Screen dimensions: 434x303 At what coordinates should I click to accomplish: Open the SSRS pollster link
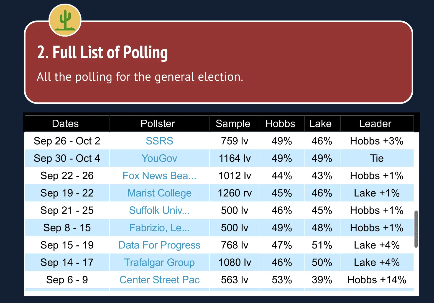point(159,141)
